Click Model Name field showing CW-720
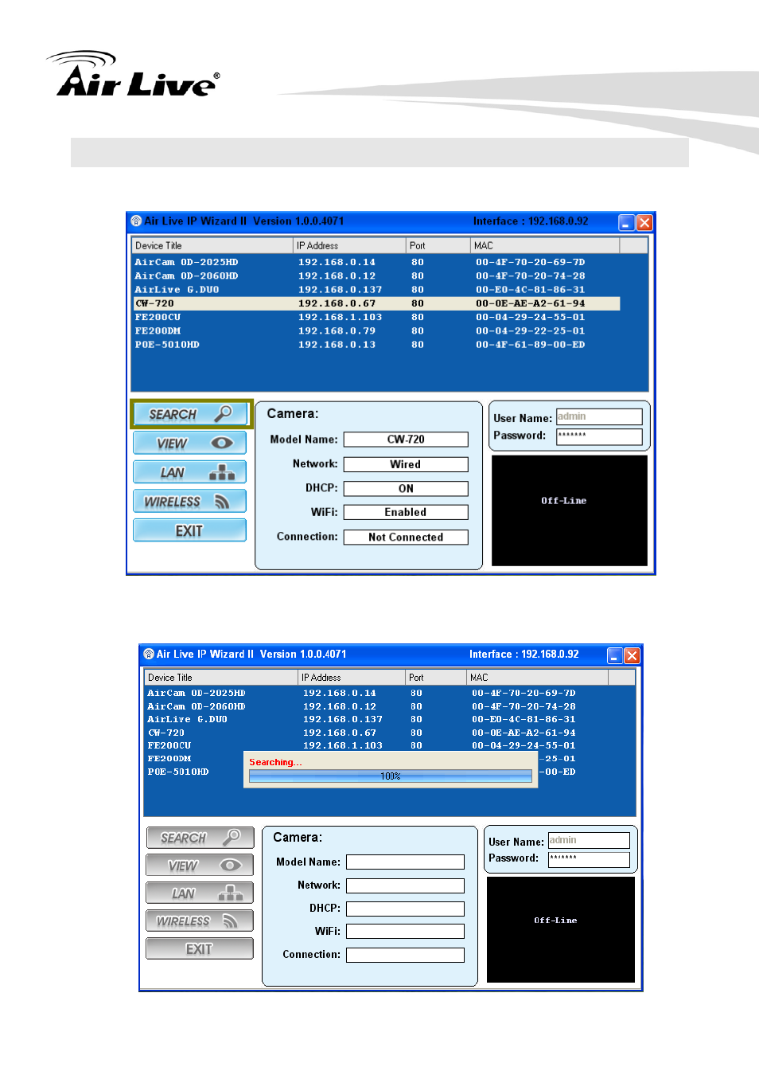Image resolution: width=759 pixels, height=1075 pixels. 406,440
